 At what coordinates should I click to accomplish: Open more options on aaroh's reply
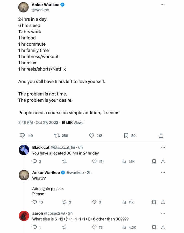tap(163, 213)
